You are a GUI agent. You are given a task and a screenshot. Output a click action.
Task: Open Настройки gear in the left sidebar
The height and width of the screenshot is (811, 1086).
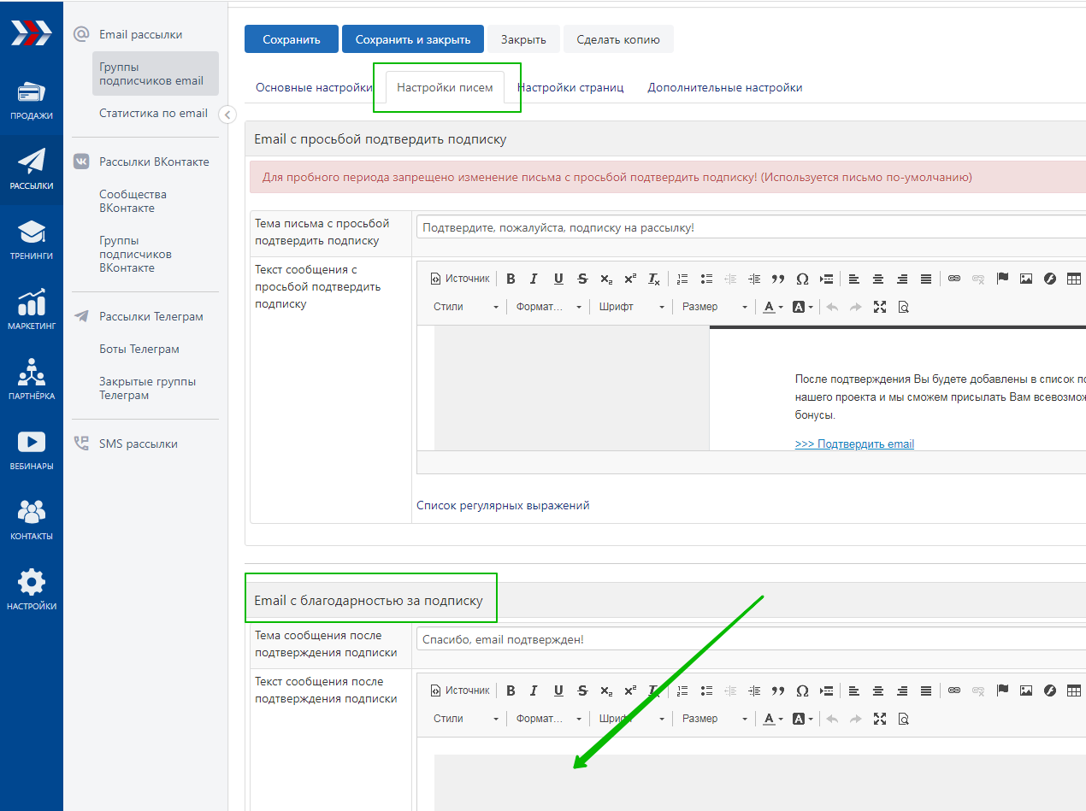coord(32,590)
